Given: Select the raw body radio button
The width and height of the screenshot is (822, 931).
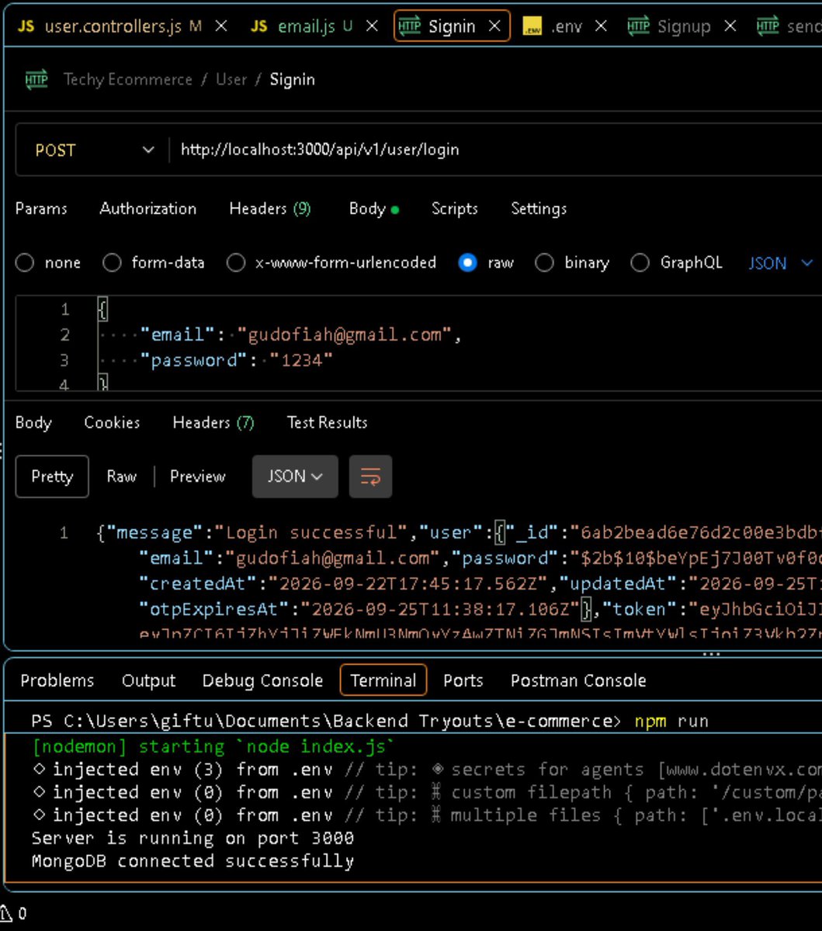Looking at the screenshot, I should coord(467,263).
